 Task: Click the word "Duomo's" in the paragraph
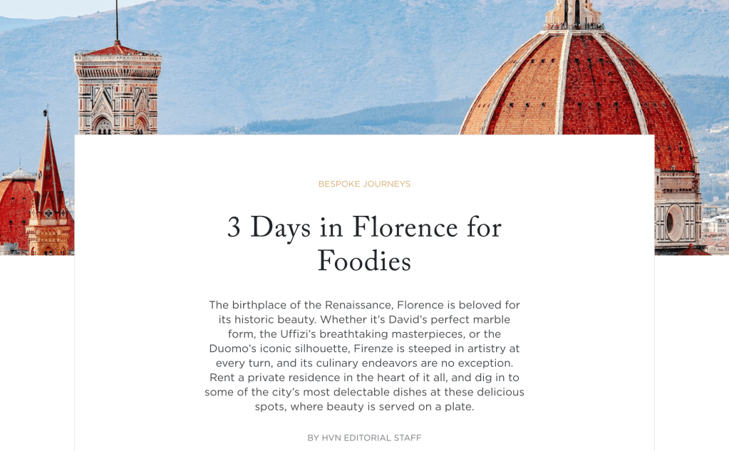click(x=235, y=348)
